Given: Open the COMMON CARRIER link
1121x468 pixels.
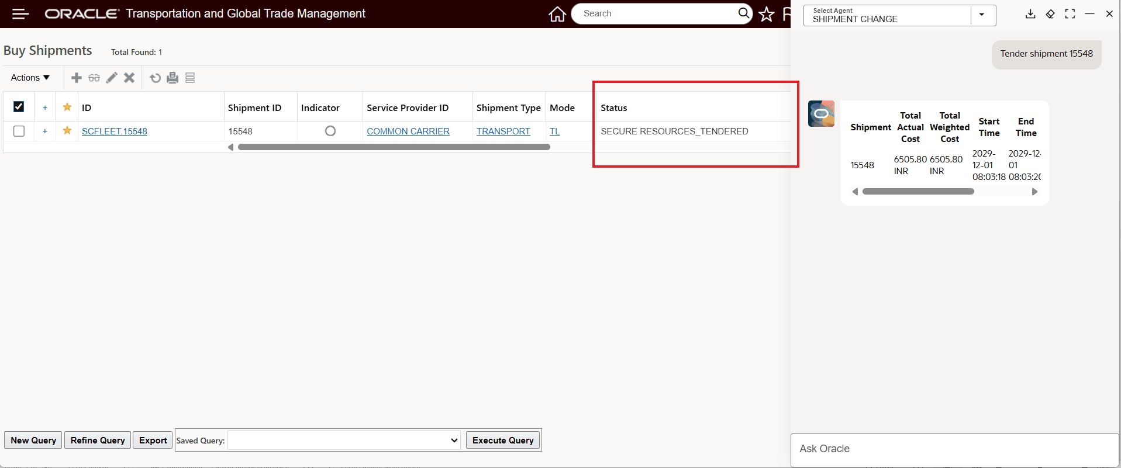Looking at the screenshot, I should pyautogui.click(x=408, y=131).
